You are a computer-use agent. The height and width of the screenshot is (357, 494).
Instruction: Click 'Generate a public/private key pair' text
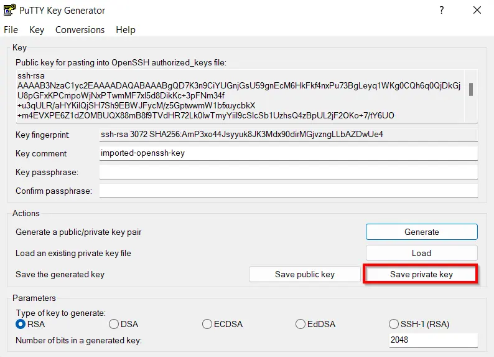pos(78,232)
